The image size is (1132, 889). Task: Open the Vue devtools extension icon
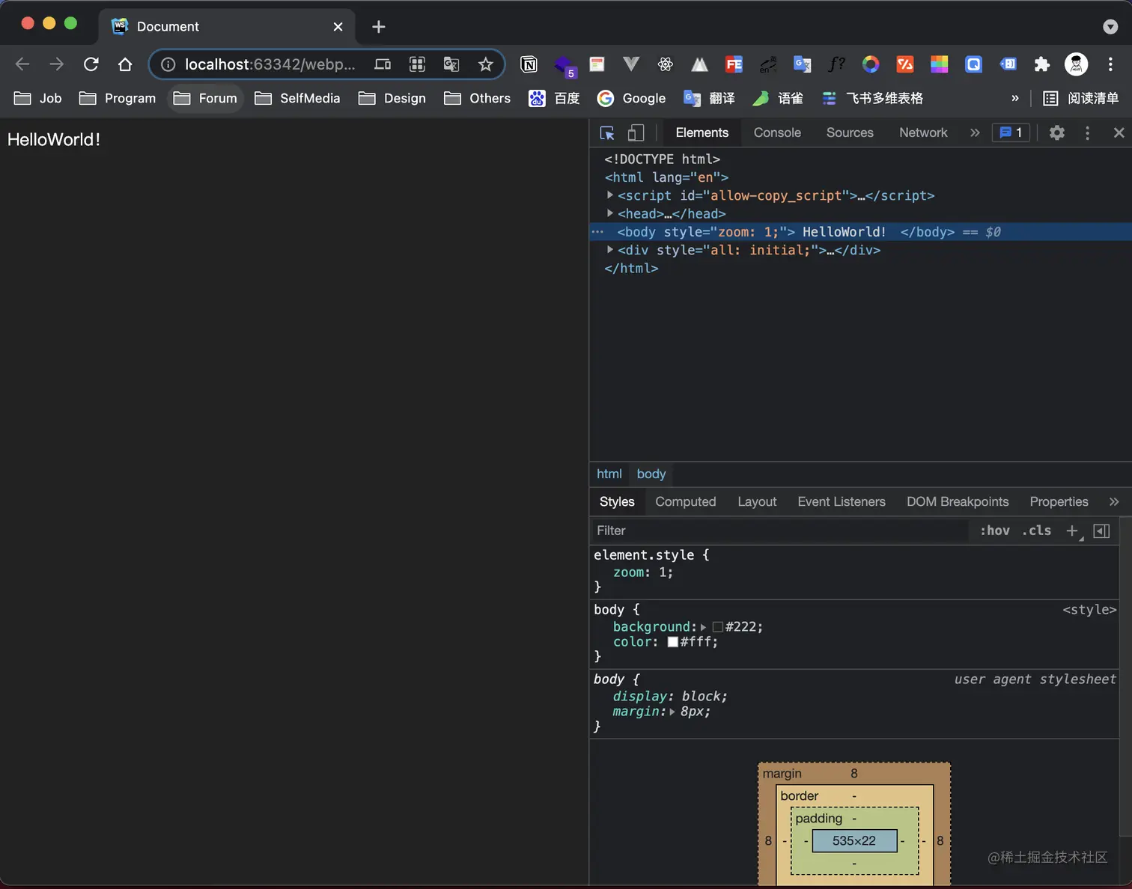(x=631, y=64)
